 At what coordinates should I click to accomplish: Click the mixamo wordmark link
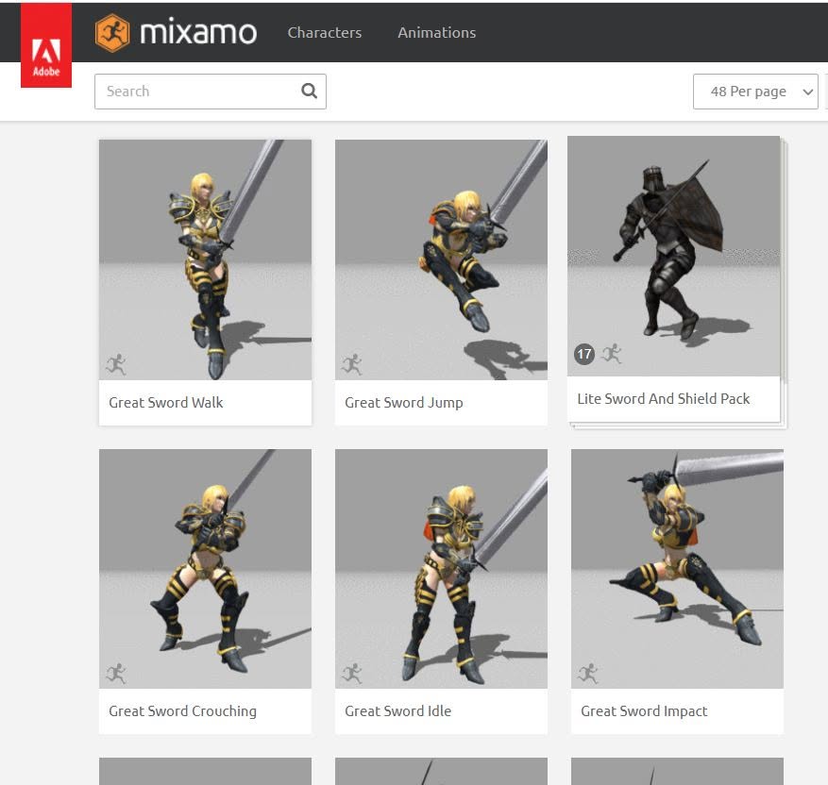(198, 33)
